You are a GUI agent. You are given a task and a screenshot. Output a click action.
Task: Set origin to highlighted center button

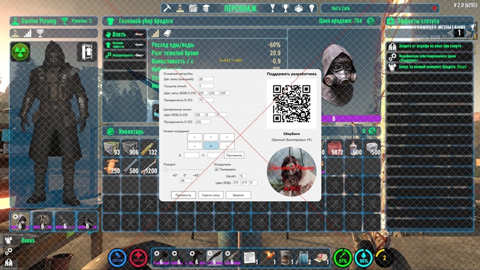coord(211,146)
